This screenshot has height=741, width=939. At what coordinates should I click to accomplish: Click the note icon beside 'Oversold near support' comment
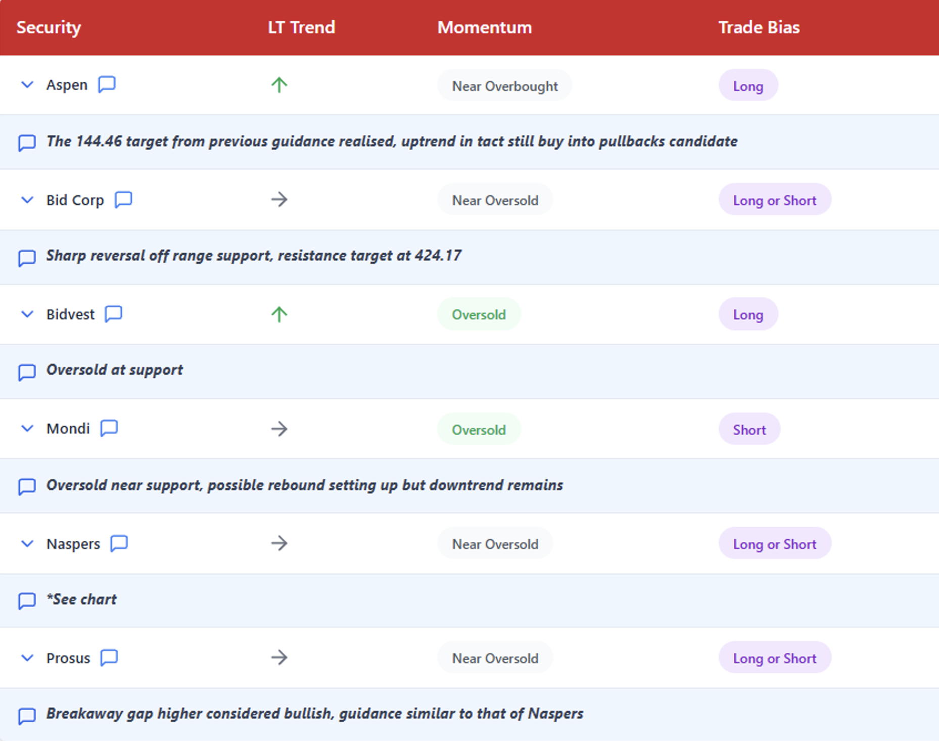pos(27,486)
